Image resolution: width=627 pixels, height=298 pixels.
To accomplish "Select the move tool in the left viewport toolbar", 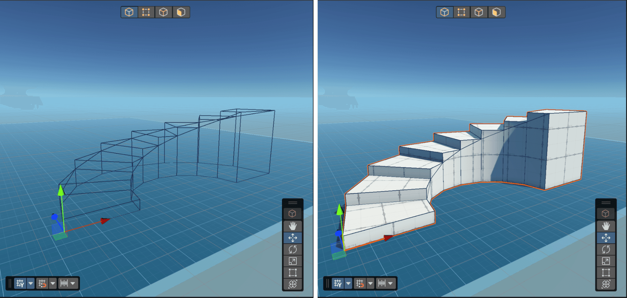I will (293, 238).
